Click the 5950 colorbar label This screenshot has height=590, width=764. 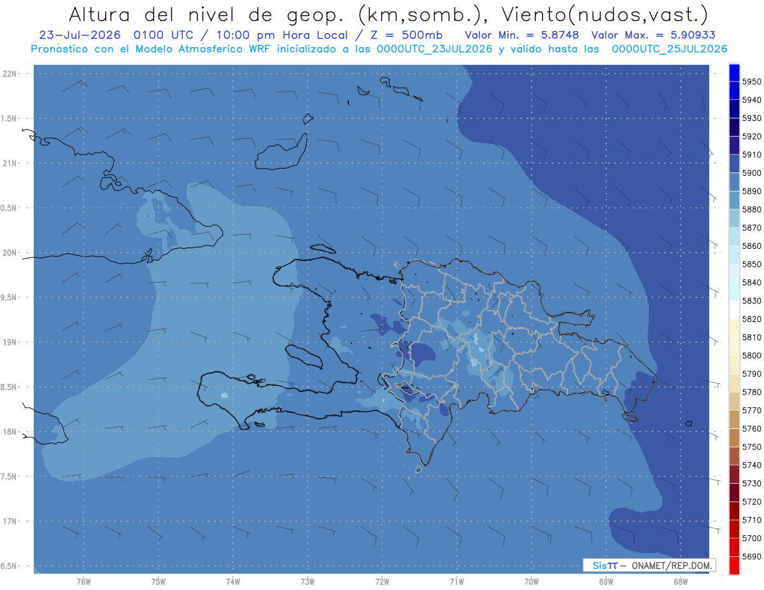tap(752, 81)
